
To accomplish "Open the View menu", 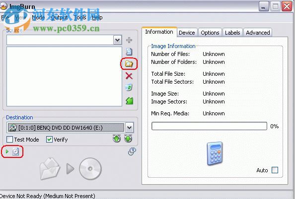I will click(x=20, y=17).
